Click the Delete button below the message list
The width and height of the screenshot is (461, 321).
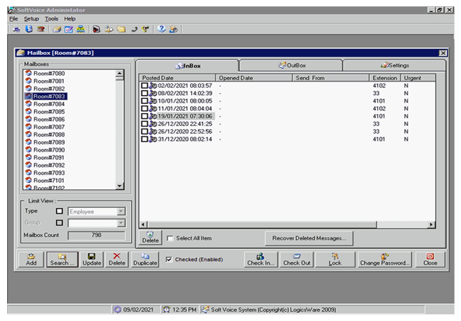(149, 238)
